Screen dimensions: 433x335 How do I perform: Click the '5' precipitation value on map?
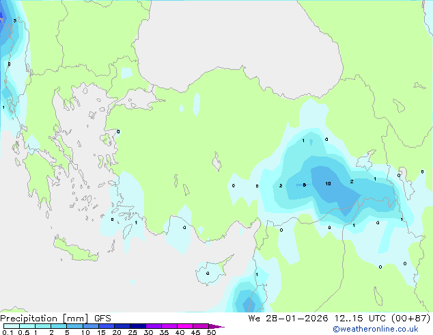pyautogui.click(x=305, y=185)
